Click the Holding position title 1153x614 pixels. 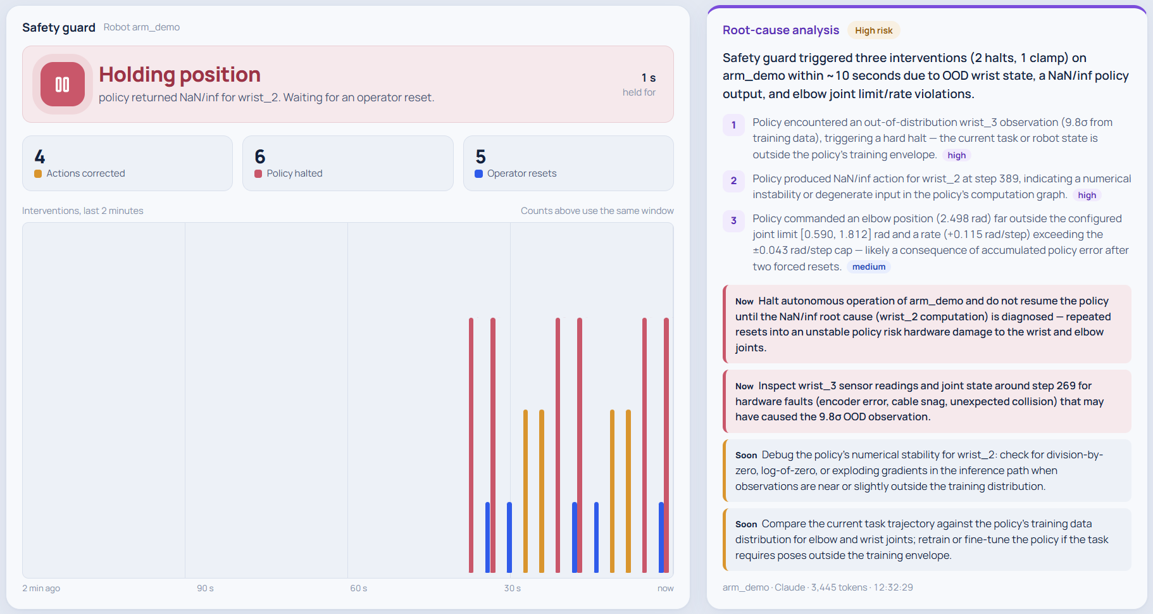(180, 75)
